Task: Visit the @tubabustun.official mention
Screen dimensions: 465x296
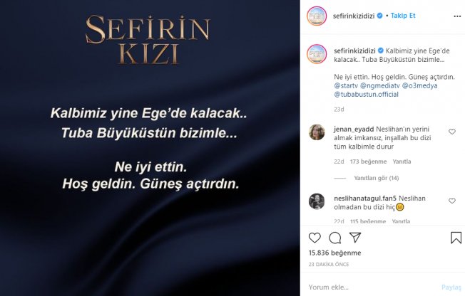Action: (367, 95)
